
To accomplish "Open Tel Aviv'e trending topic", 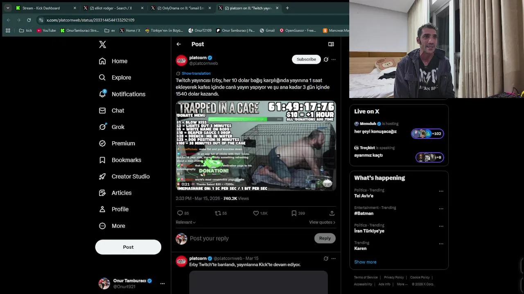I will pyautogui.click(x=364, y=196).
